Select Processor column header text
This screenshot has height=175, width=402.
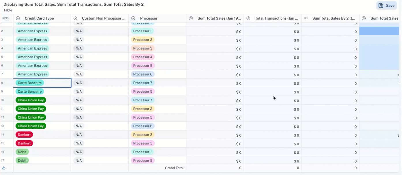tap(149, 18)
